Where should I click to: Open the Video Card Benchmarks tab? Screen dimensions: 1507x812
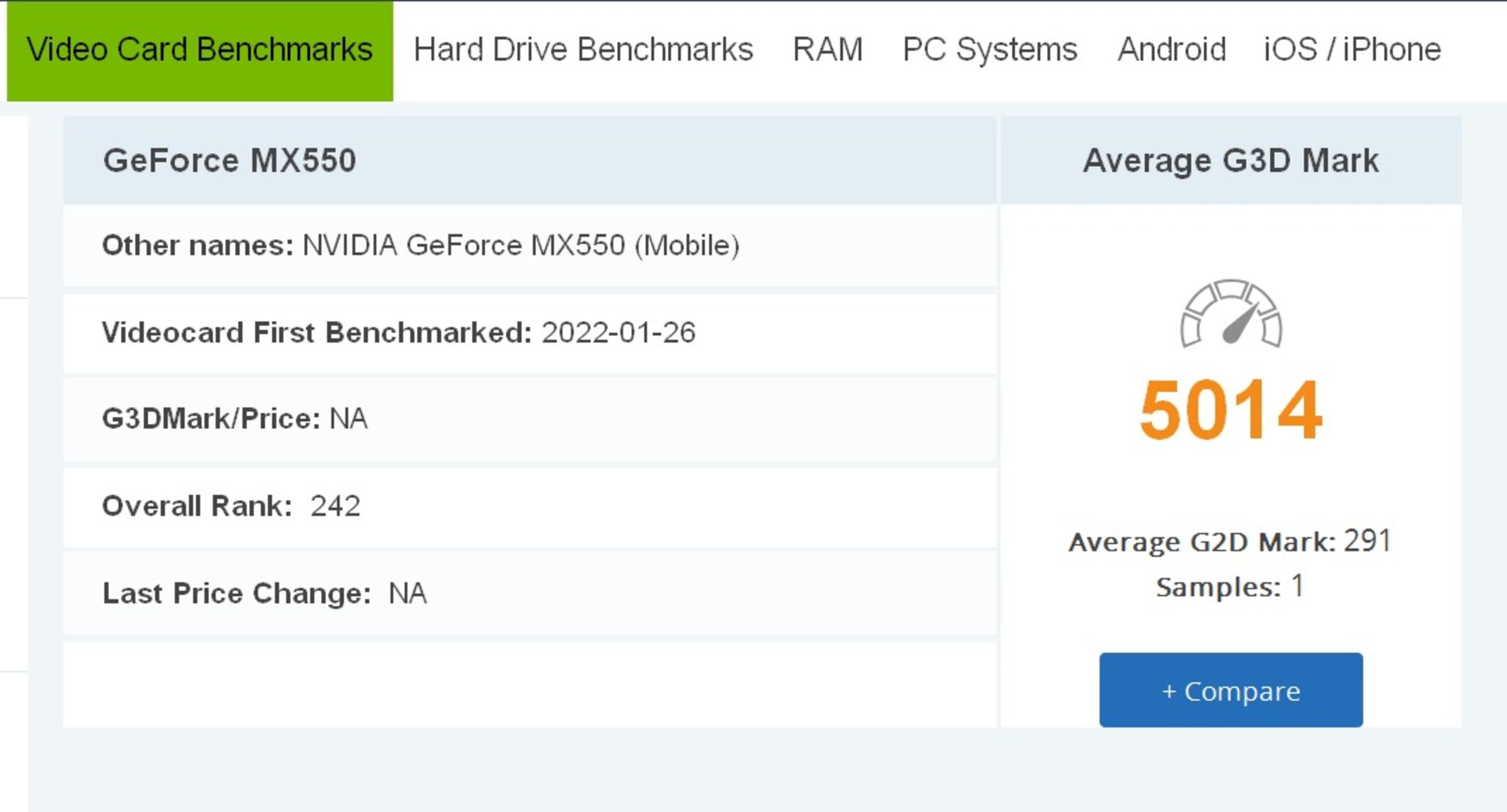click(x=199, y=51)
